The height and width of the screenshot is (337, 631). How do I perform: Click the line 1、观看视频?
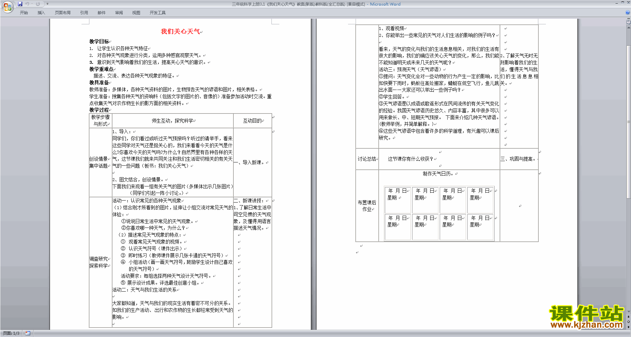point(391,28)
